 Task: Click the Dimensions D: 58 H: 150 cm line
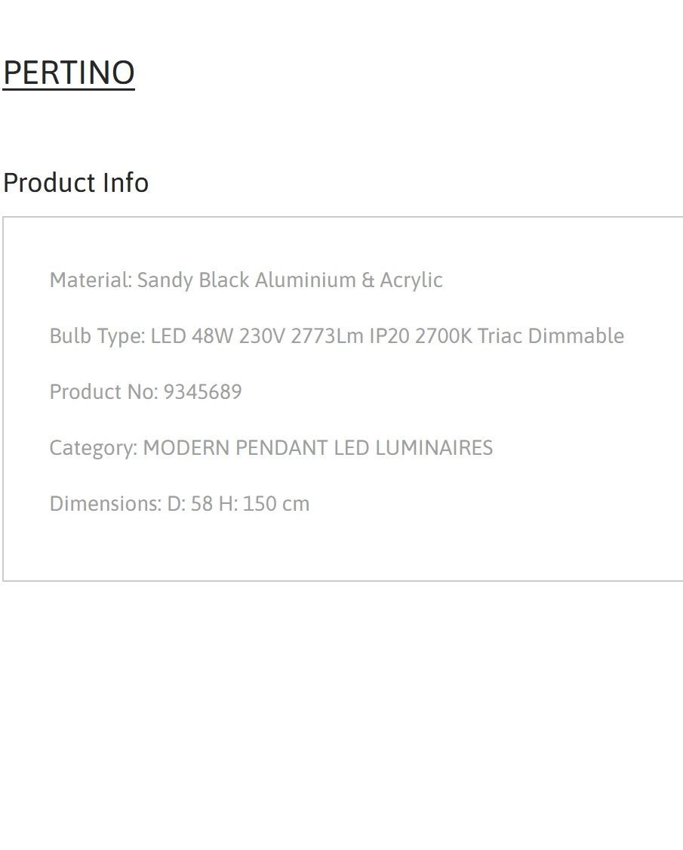(x=180, y=504)
